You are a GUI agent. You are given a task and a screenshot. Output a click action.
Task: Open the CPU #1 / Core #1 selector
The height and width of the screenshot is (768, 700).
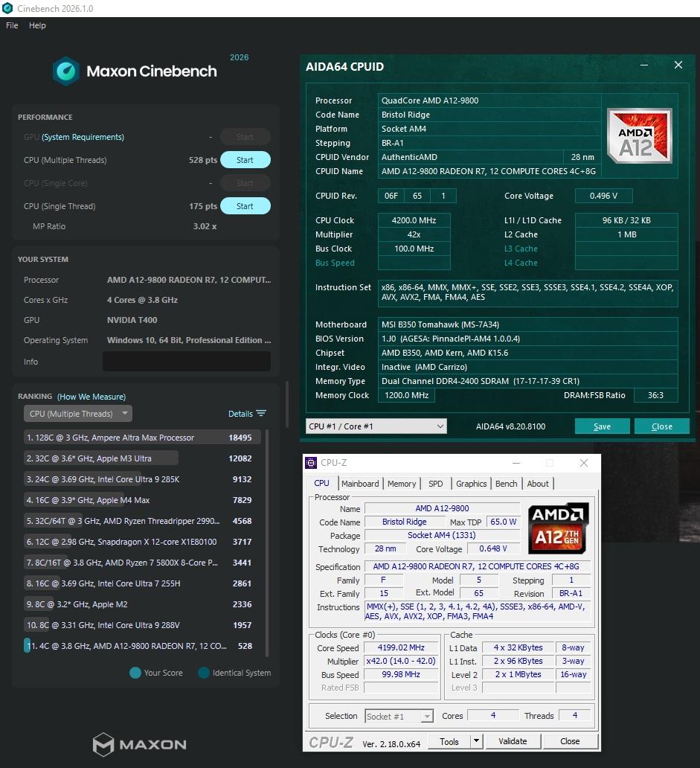[x=376, y=426]
